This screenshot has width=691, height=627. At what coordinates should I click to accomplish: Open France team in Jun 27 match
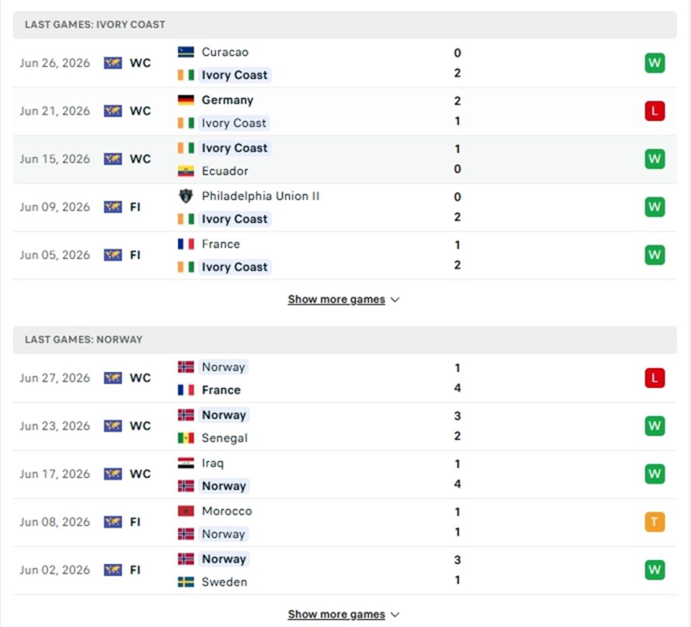pyautogui.click(x=221, y=390)
